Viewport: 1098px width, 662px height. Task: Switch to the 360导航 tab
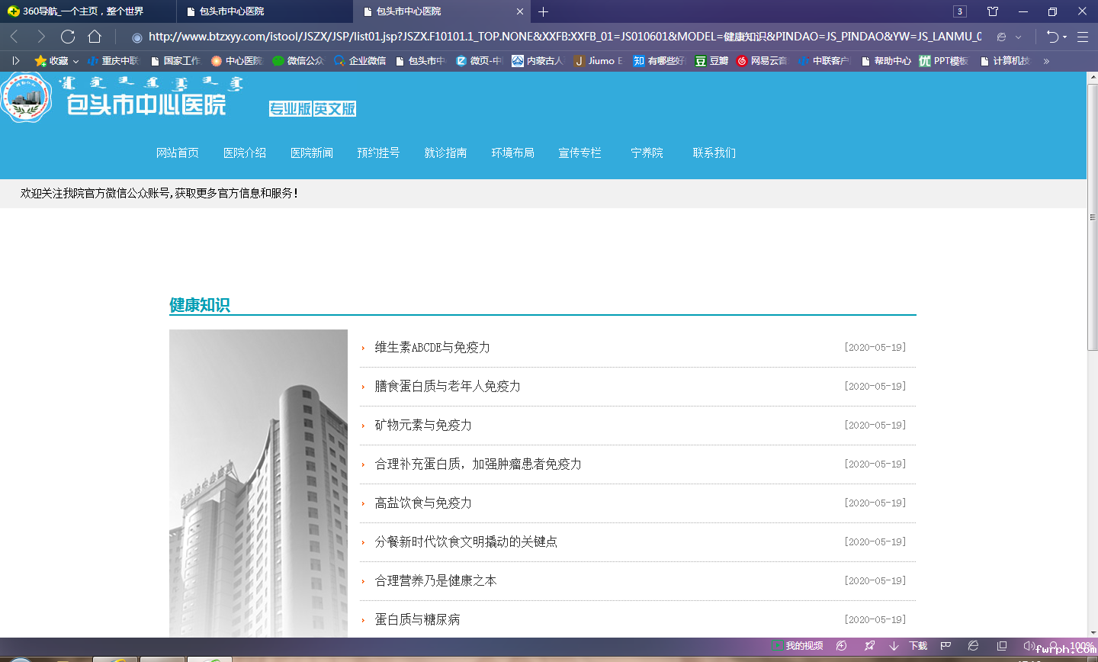click(82, 11)
